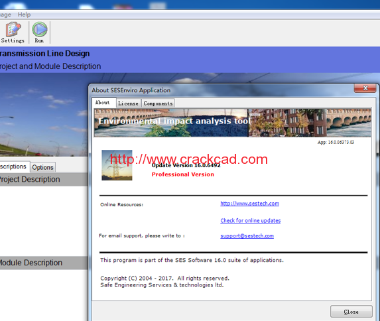Image resolution: width=380 pixels, height=321 pixels.
Task: Click the support@sestech.com email link
Action: click(x=247, y=236)
